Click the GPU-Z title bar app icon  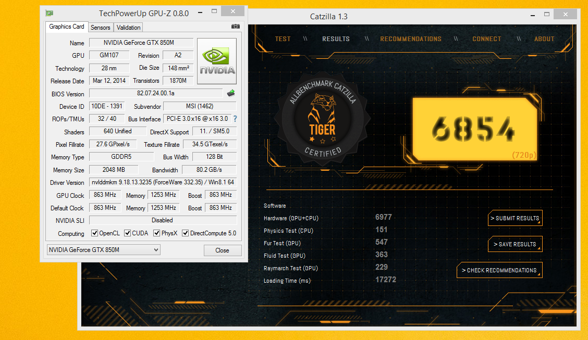[x=50, y=13]
